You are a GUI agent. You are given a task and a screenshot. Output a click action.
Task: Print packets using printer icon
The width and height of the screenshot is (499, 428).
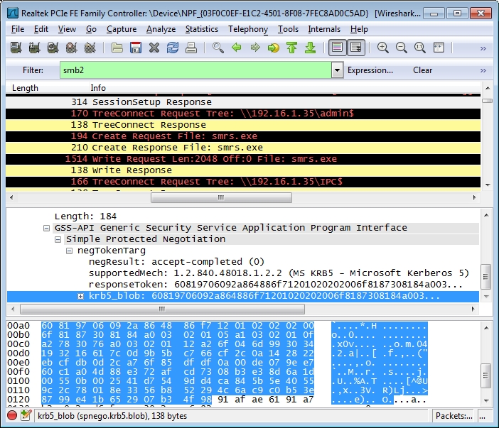tap(191, 48)
